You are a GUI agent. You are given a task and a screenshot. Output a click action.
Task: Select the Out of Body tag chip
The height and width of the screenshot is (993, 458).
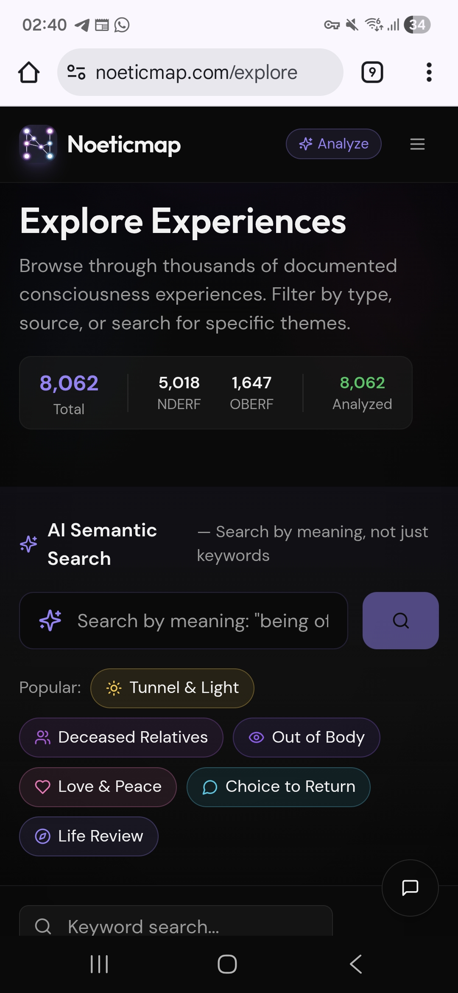306,738
